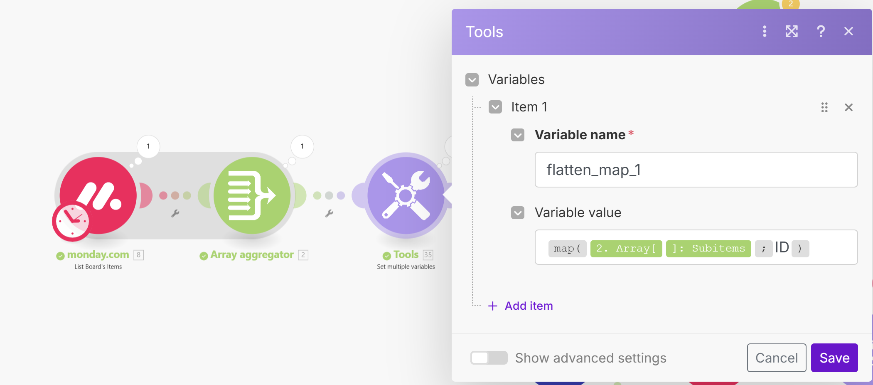Image resolution: width=873 pixels, height=385 pixels.
Task: Collapse the Variable name field
Action: (x=518, y=135)
